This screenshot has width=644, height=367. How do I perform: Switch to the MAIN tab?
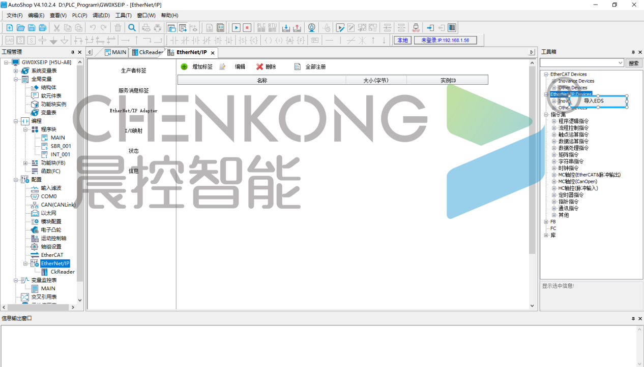pyautogui.click(x=115, y=52)
